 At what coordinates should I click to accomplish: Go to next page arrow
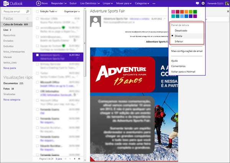[x=75, y=158]
